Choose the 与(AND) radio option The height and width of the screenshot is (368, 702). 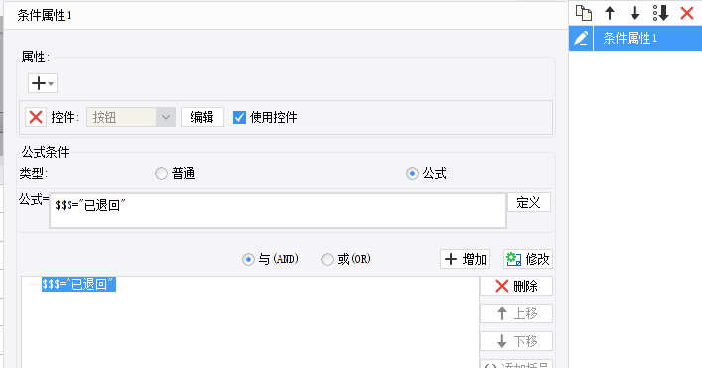pyautogui.click(x=248, y=259)
